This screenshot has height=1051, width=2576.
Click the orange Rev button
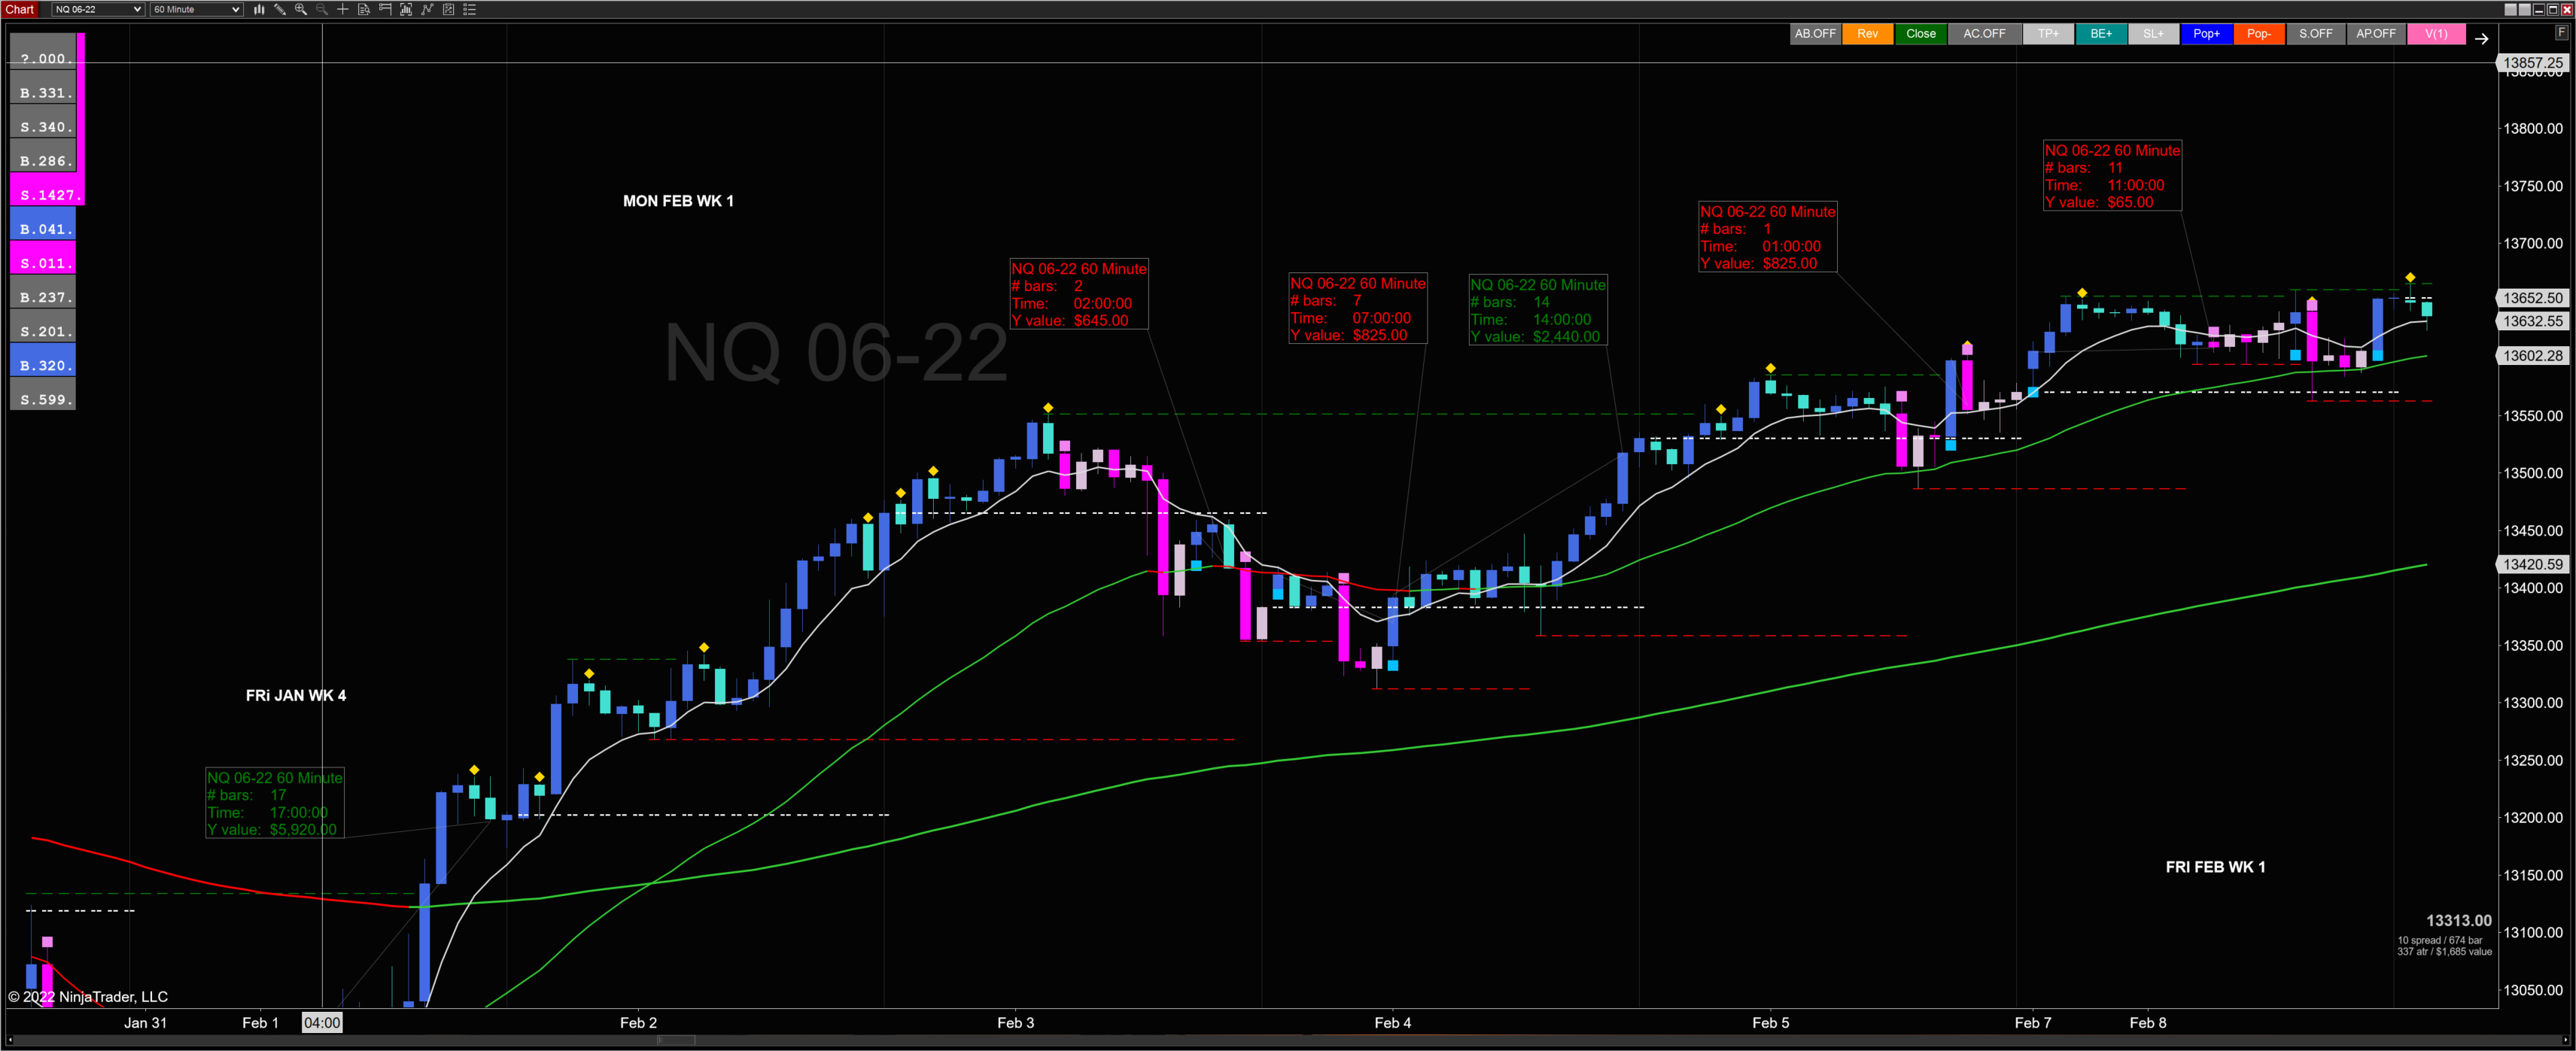pyautogui.click(x=1867, y=34)
